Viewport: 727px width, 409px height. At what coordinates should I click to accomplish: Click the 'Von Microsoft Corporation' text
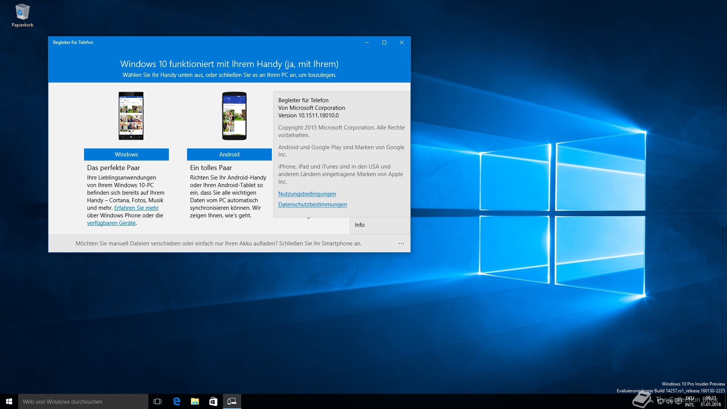pyautogui.click(x=312, y=108)
